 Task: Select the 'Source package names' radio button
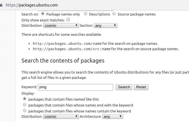(114, 14)
